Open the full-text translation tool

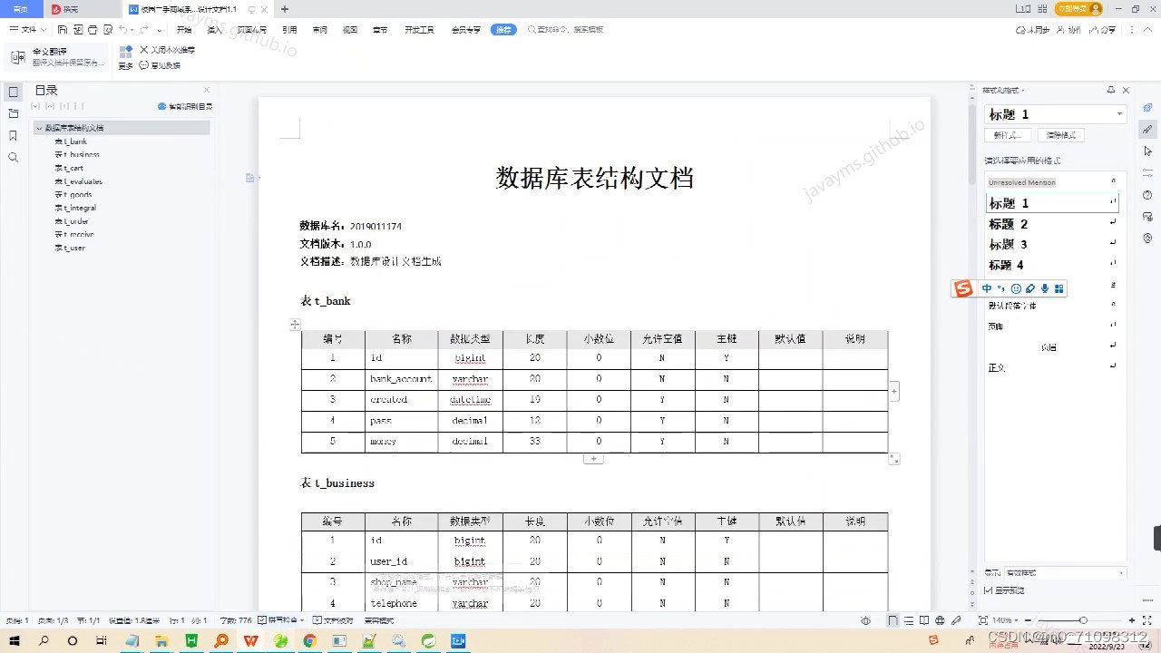pyautogui.click(x=56, y=57)
